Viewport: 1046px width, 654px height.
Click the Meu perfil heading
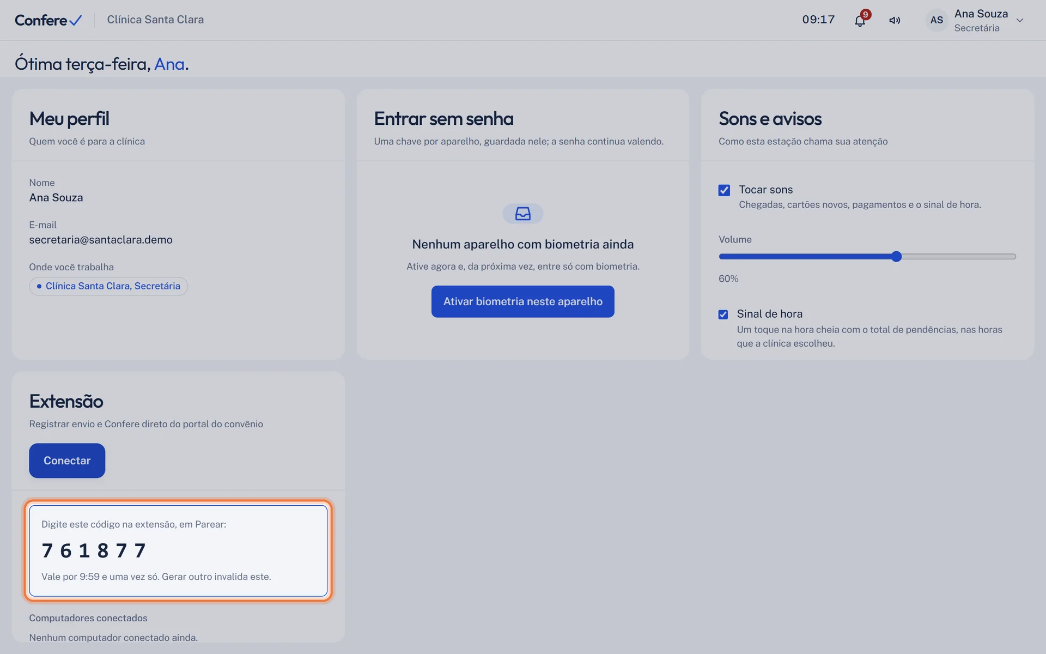pos(69,119)
